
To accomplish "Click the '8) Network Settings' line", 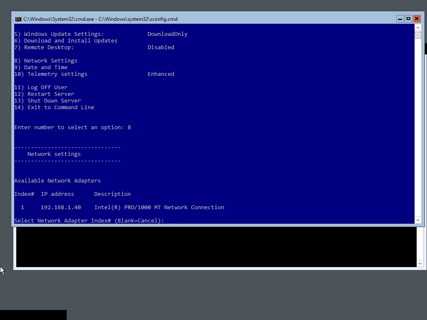I will click(x=46, y=61).
